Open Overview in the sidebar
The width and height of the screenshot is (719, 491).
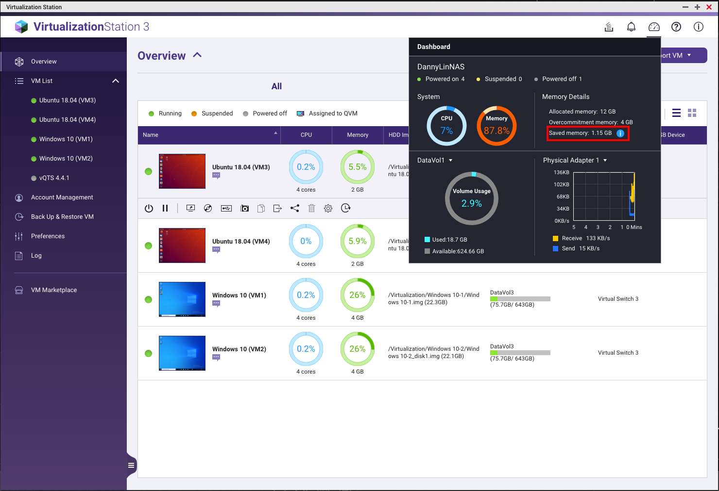[64, 62]
